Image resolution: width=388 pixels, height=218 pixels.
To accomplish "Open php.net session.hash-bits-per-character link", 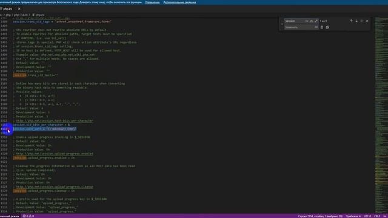I will click(55, 121).
